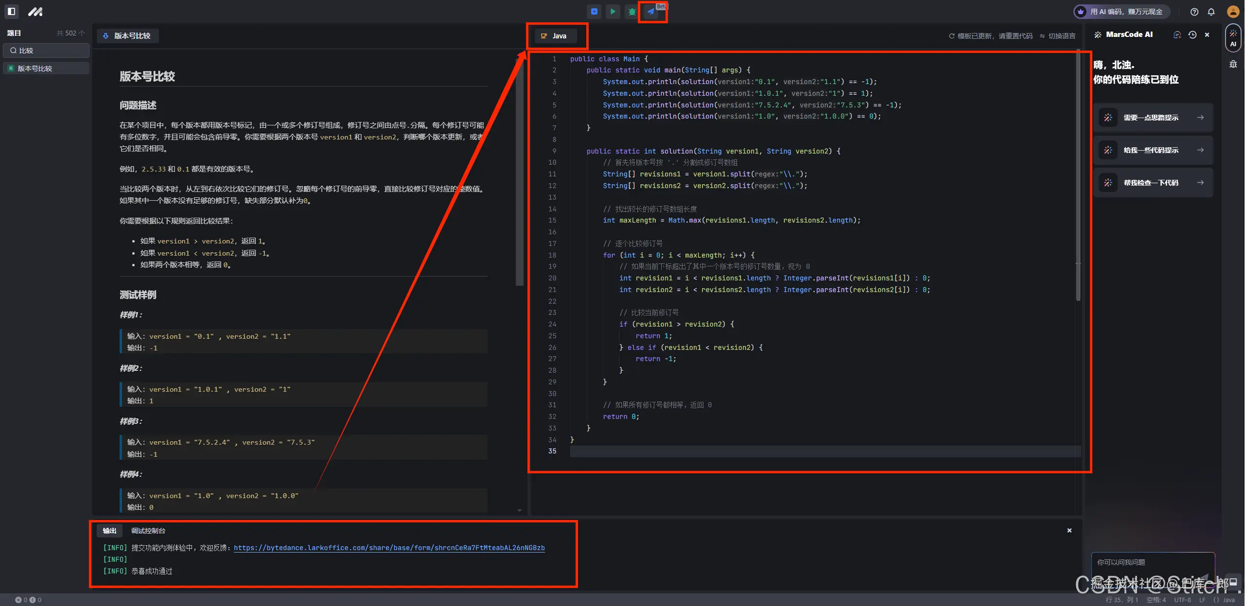
Task: Click the blue add icon in top toolbar
Action: (x=594, y=12)
